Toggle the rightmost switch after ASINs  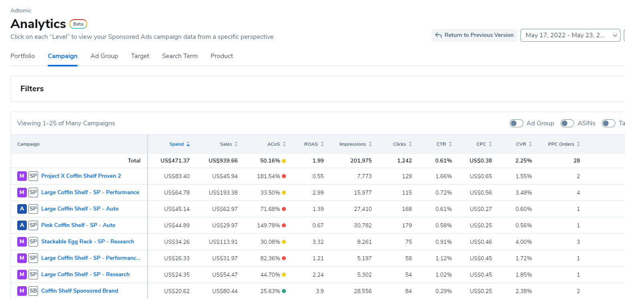(x=608, y=123)
